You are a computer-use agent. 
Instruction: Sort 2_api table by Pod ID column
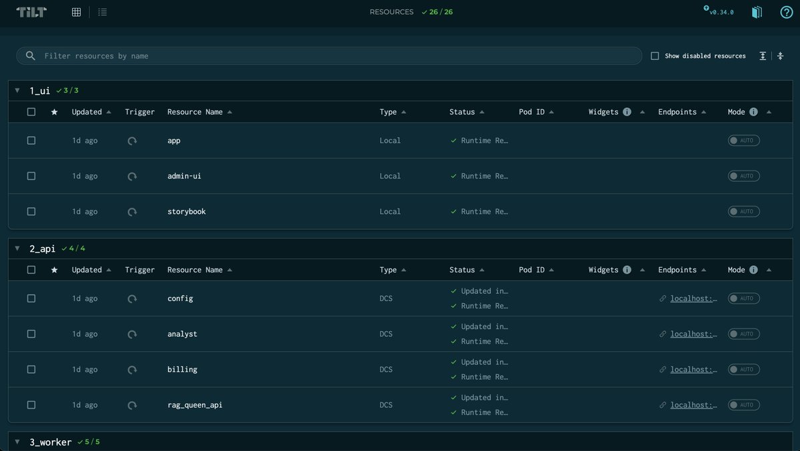[x=536, y=270]
